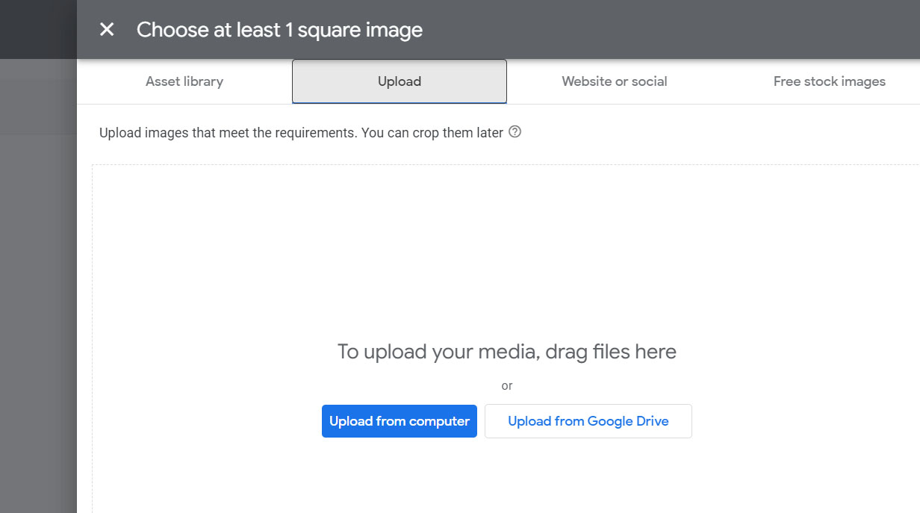Click the 'or' label between upload options
Image resolution: width=920 pixels, height=513 pixels.
coord(507,386)
